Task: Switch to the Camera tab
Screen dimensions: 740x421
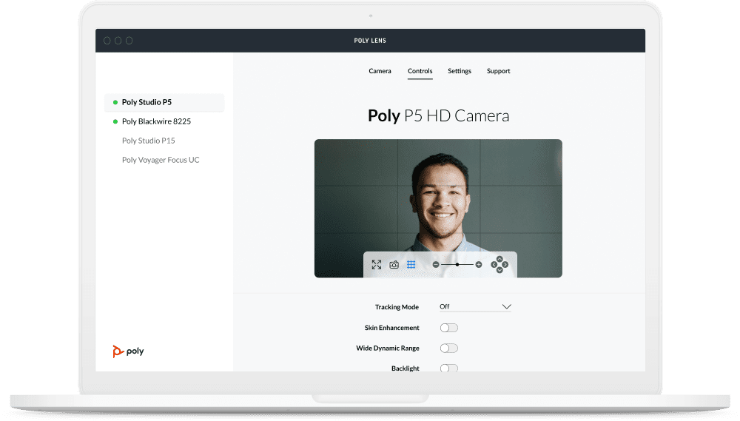Action: (380, 71)
